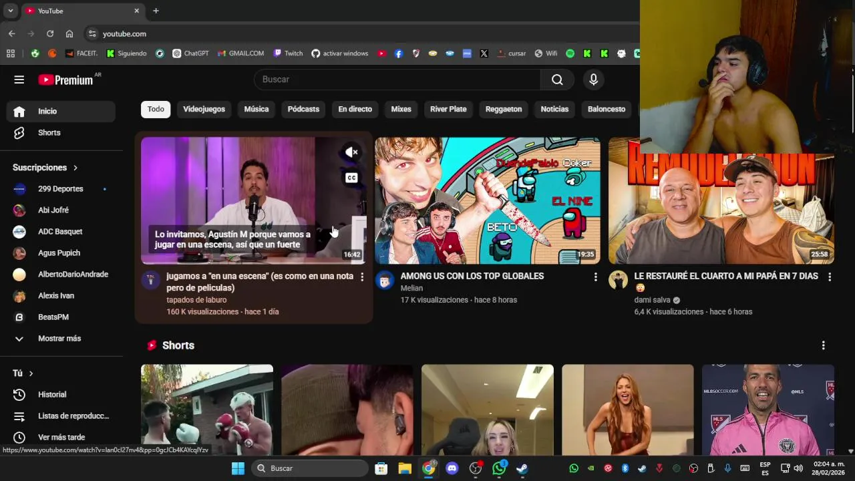The image size is (855, 481).
Task: Reload the page with refresh button
Action: pos(50,33)
